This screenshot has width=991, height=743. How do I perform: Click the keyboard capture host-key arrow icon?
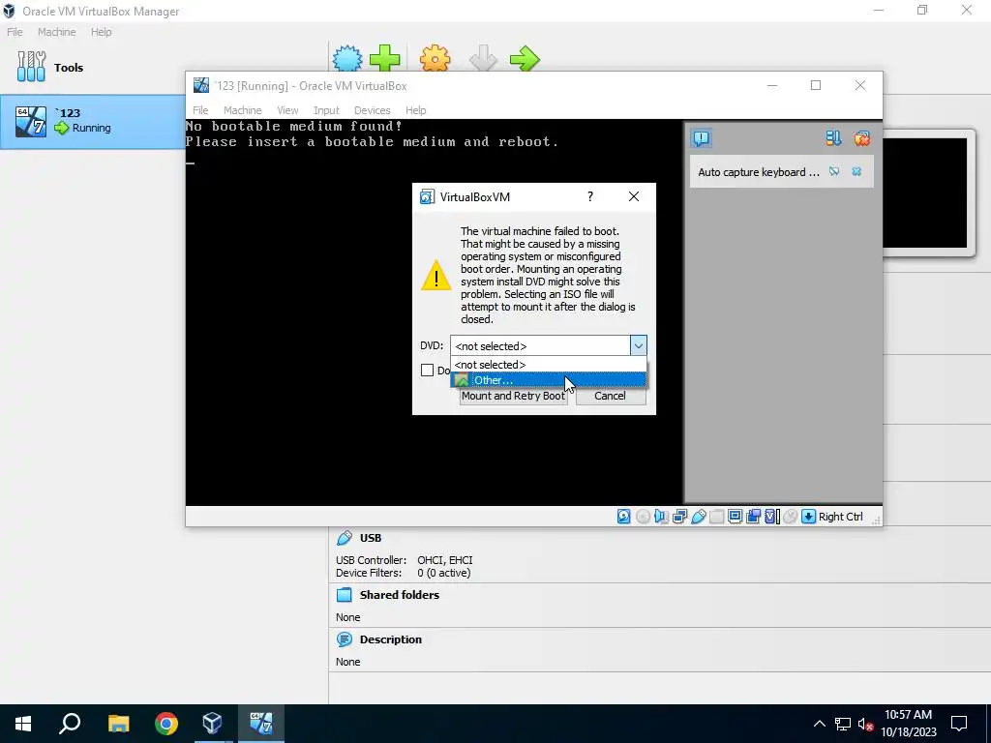coord(808,517)
